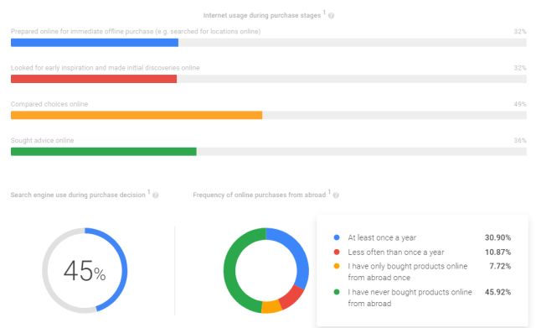
Task: Click help icon beside Internet usage title
Action: 331,16
